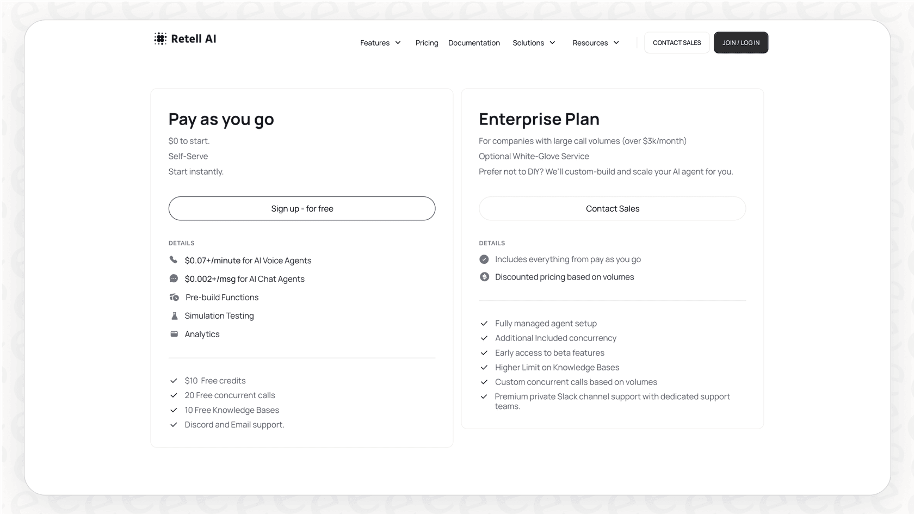
Task: Open the Documentation link in navbar
Action: [x=474, y=43]
